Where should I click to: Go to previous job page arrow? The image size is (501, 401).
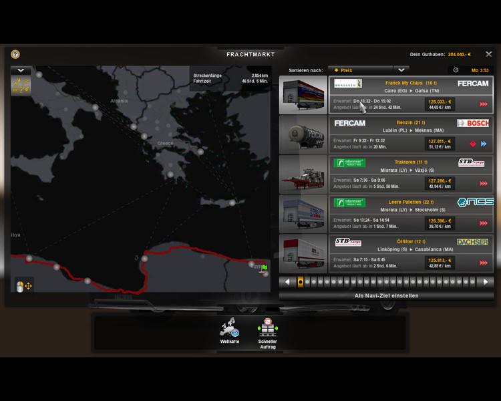287,282
